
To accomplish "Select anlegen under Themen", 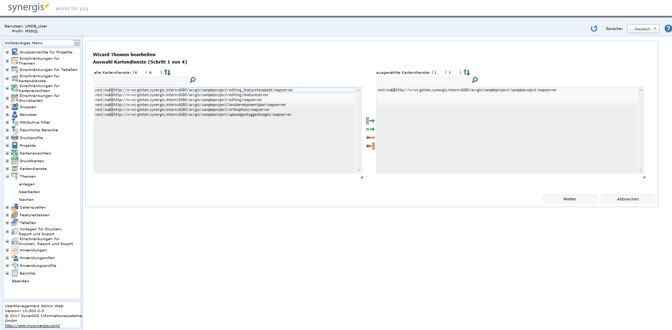I will click(27, 184).
